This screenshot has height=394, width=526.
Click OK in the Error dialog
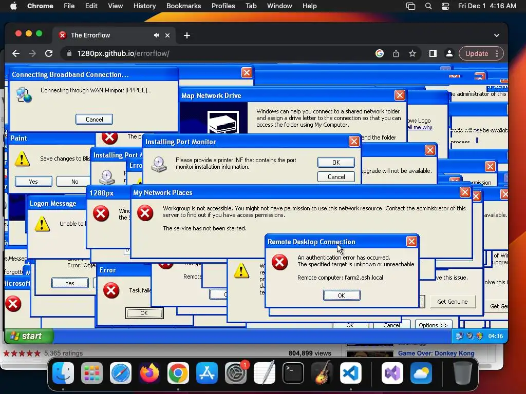[x=144, y=313]
